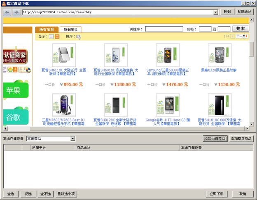Screen dimensions: 257x200
Task: Go to next page with 下一页
Action: click(242, 36)
